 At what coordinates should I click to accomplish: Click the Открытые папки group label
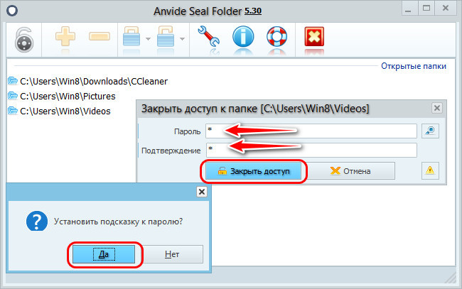pyautogui.click(x=414, y=66)
